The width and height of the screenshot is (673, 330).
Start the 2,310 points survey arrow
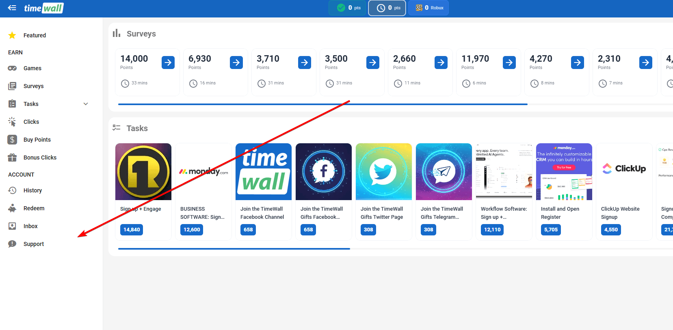[646, 63]
